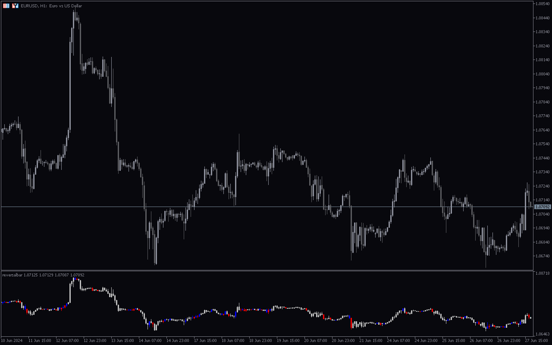The height and width of the screenshot is (345, 552).
Task: Click the 10 Jun 2024 date label
Action: pyautogui.click(x=12, y=341)
